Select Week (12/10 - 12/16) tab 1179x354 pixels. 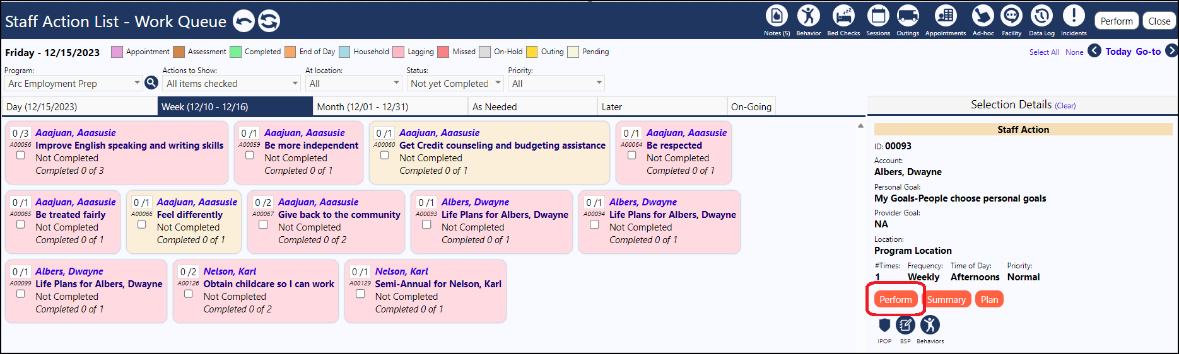235,106
